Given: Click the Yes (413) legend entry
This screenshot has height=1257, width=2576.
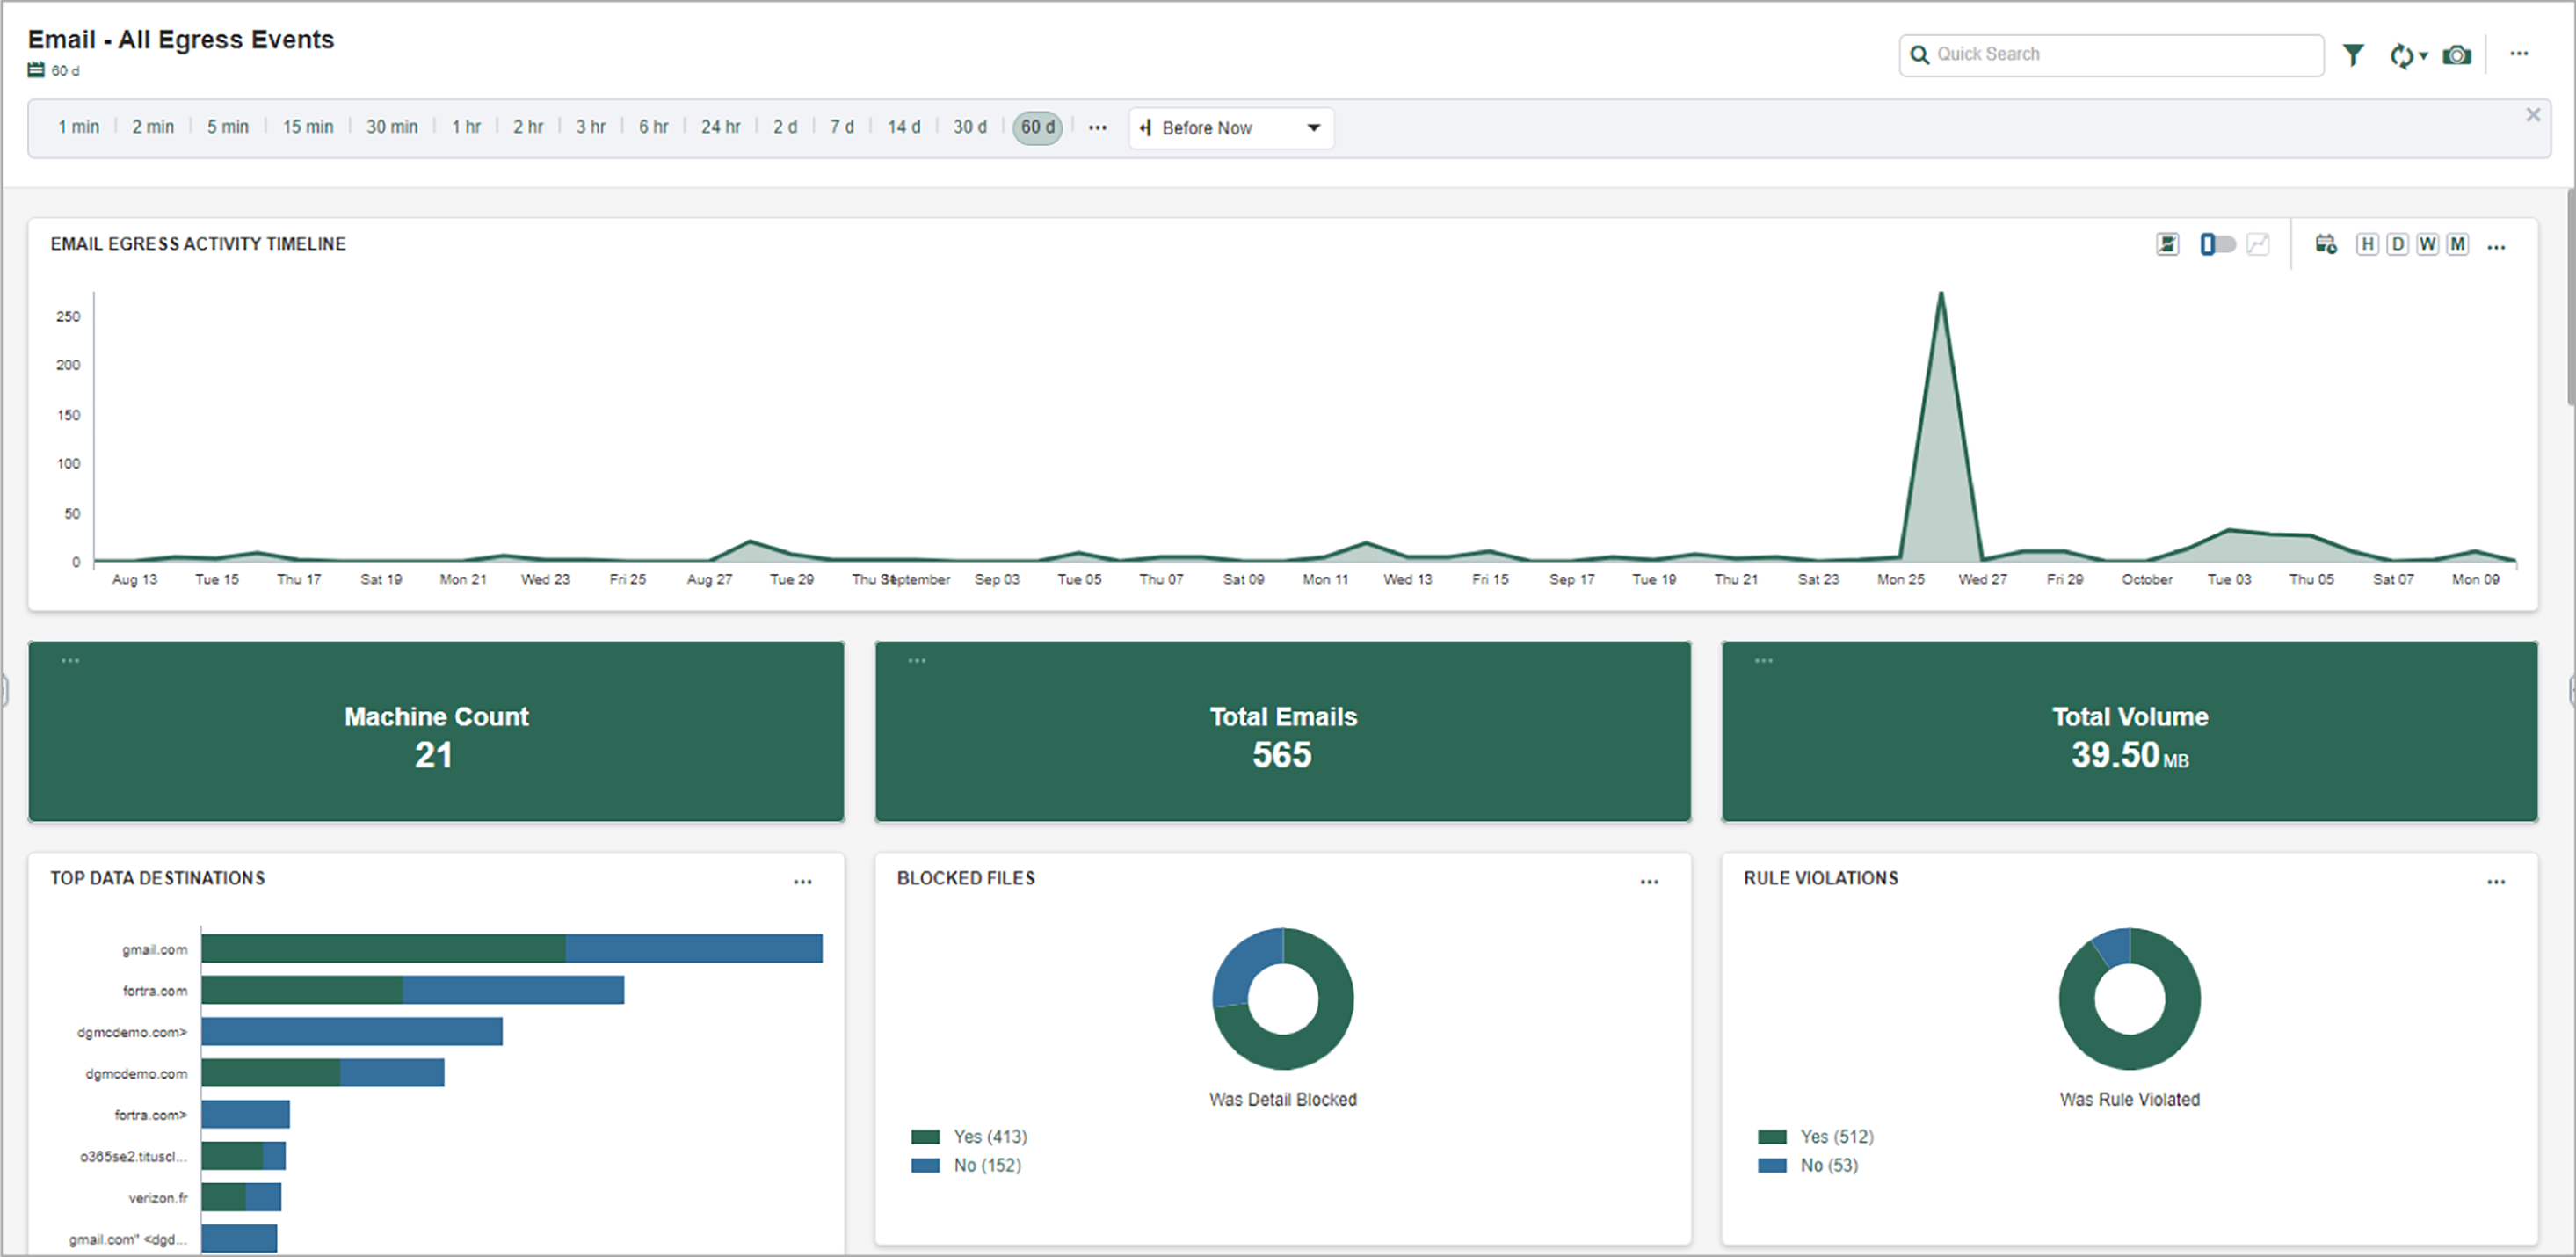Looking at the screenshot, I should click(x=989, y=1137).
